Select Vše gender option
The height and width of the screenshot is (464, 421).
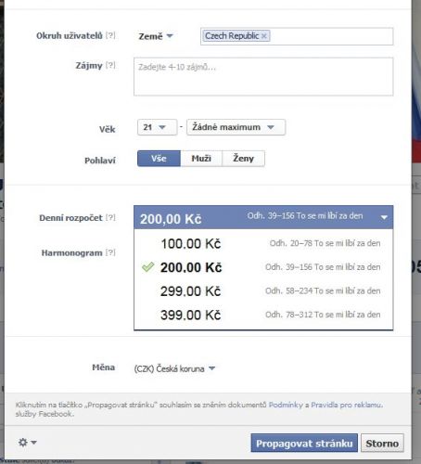click(159, 159)
